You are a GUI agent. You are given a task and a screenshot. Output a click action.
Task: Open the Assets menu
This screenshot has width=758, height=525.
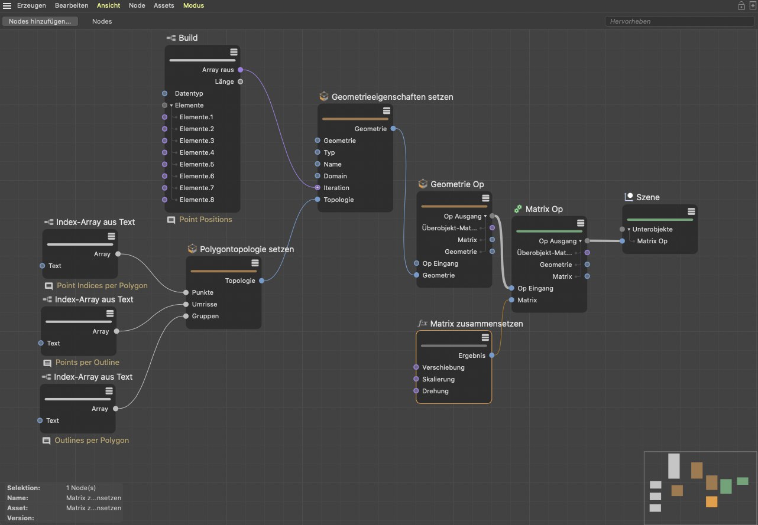(x=164, y=5)
